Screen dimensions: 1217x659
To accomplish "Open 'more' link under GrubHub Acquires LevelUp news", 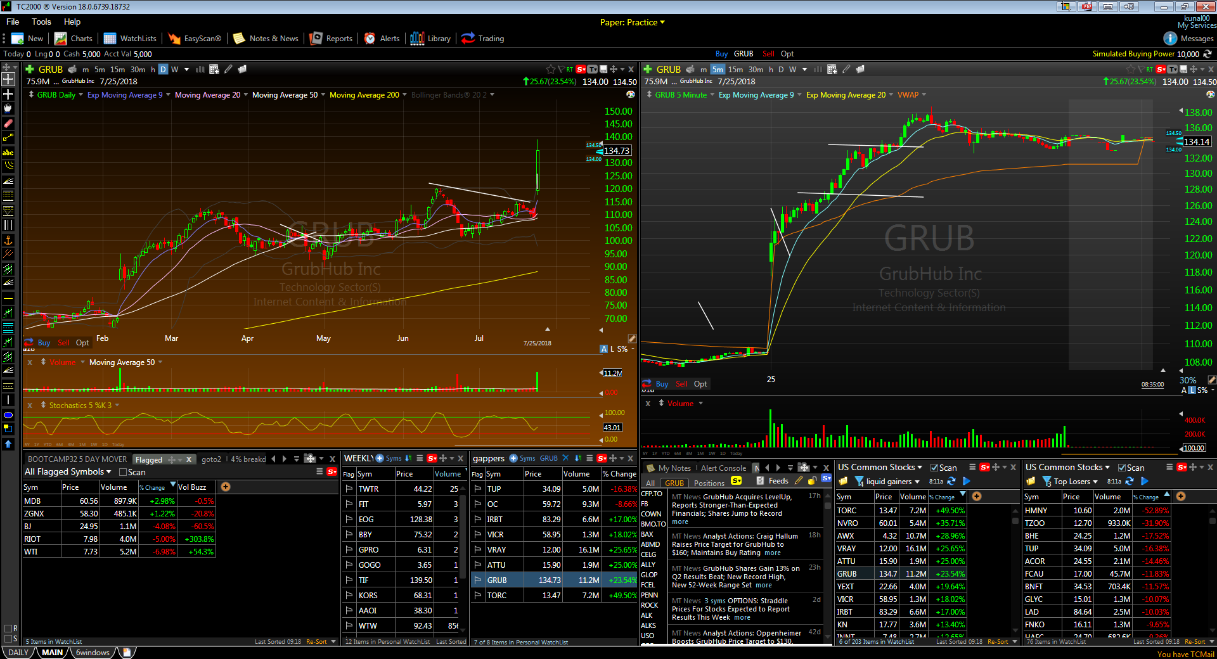I will 679,522.
